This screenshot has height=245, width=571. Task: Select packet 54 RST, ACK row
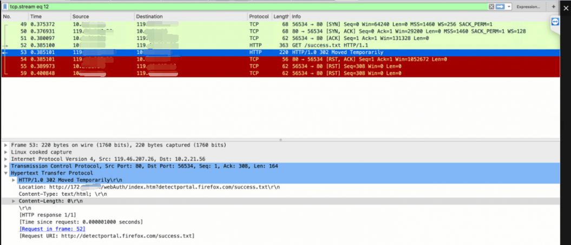coord(280,59)
